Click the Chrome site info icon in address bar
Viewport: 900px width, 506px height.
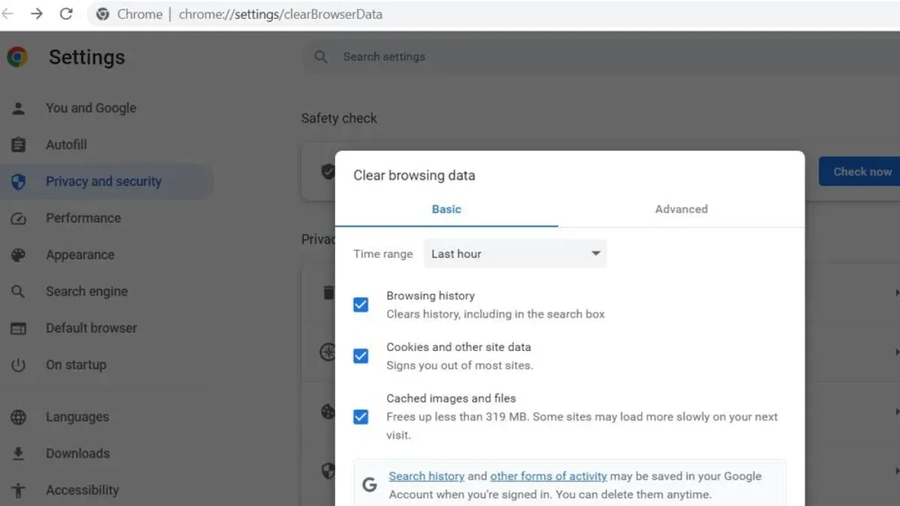103,14
